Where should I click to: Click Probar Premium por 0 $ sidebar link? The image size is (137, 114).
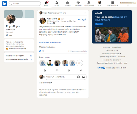[16, 49]
